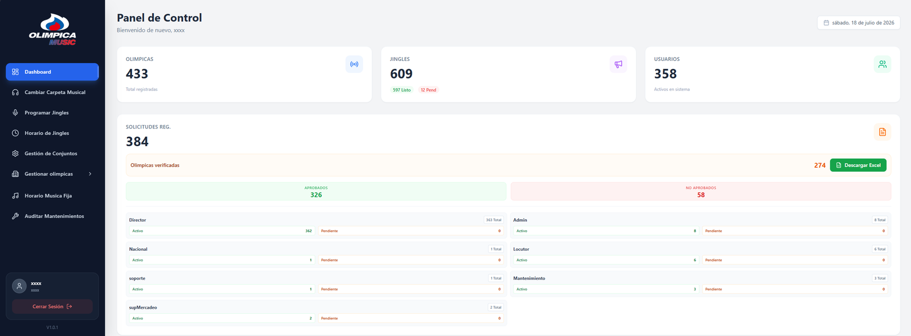Click the user avatar icon in sidebar
The height and width of the screenshot is (336, 911).
coord(19,287)
